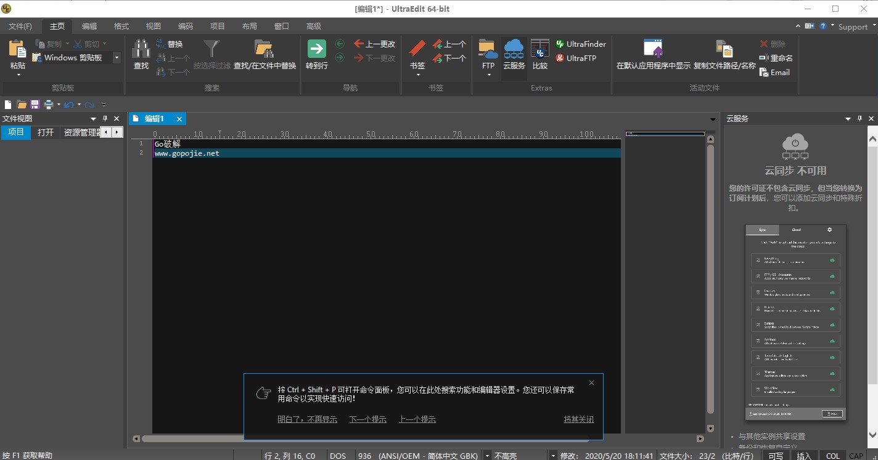Click the Print quick-access icon
Screen dimensions: 878x460
49,105
